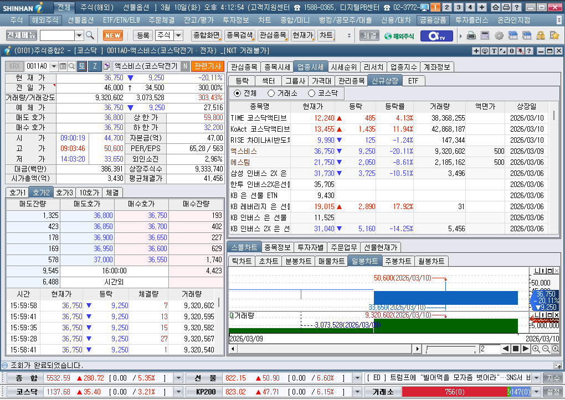This screenshot has width=565, height=400.
Task: Click the 전체메뉴 button
Action: [x=22, y=35]
